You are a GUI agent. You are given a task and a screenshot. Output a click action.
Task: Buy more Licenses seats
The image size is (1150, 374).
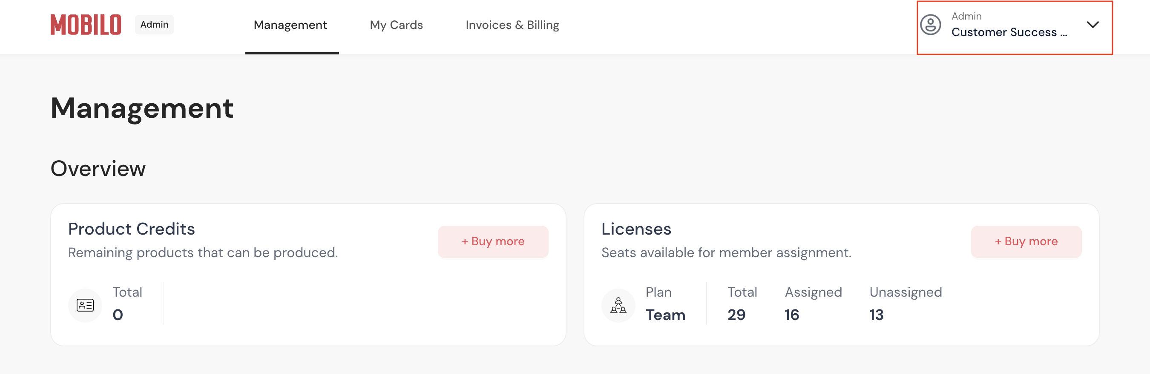tap(1026, 242)
